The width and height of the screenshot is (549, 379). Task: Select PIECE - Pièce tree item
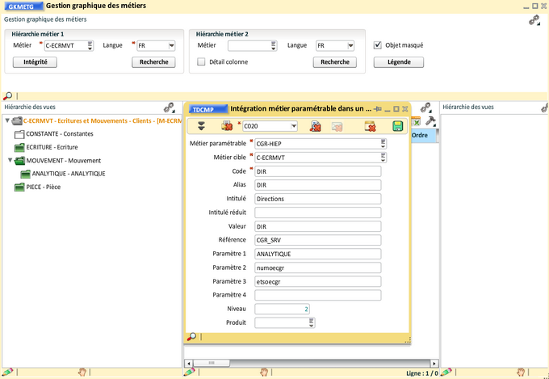point(45,187)
